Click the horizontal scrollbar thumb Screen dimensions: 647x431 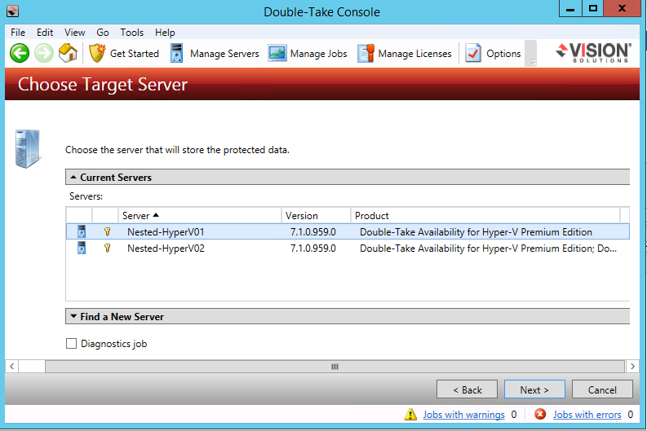tap(335, 367)
